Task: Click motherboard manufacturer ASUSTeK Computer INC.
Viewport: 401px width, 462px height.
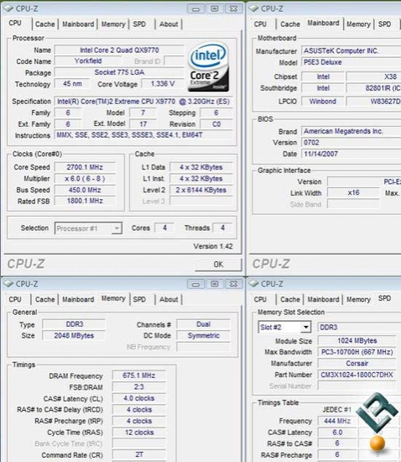Action: [351, 50]
